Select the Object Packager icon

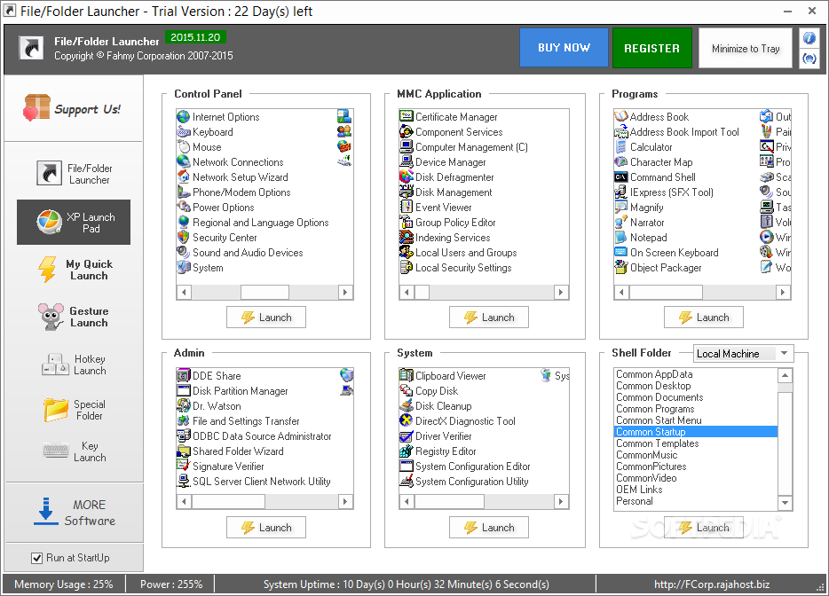[620, 268]
